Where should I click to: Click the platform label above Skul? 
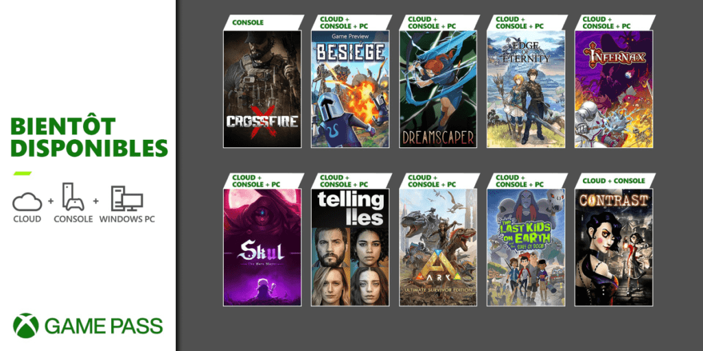(255, 181)
